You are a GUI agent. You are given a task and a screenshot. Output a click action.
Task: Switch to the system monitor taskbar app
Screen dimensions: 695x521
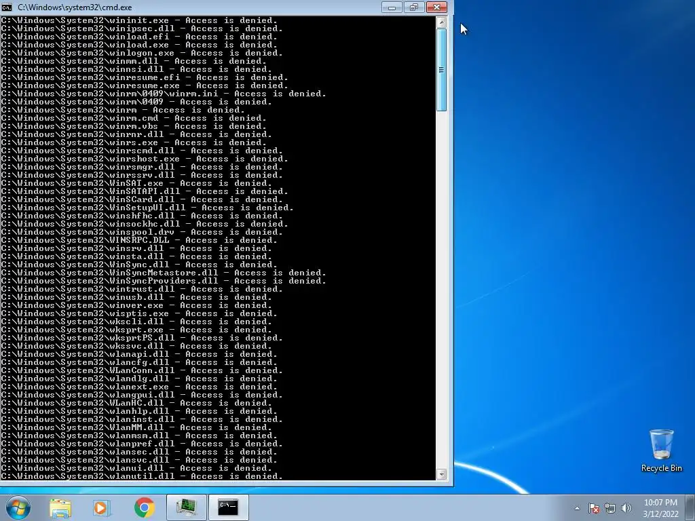186,507
